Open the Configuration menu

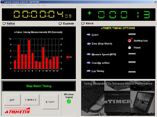pyautogui.click(x=22, y=5)
